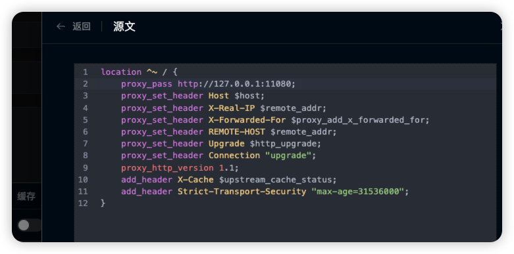Click the back arrow icon

[x=61, y=26]
